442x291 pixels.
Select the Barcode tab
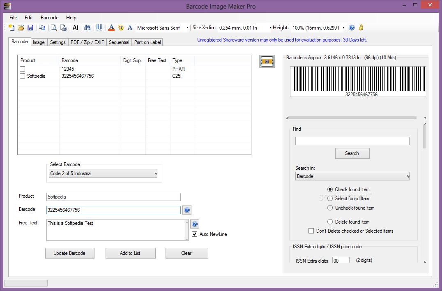[x=19, y=42]
